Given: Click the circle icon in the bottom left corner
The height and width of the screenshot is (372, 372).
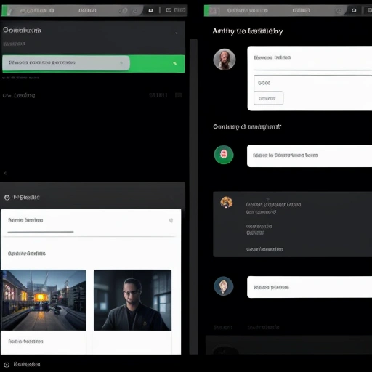Looking at the screenshot, I should point(7,365).
